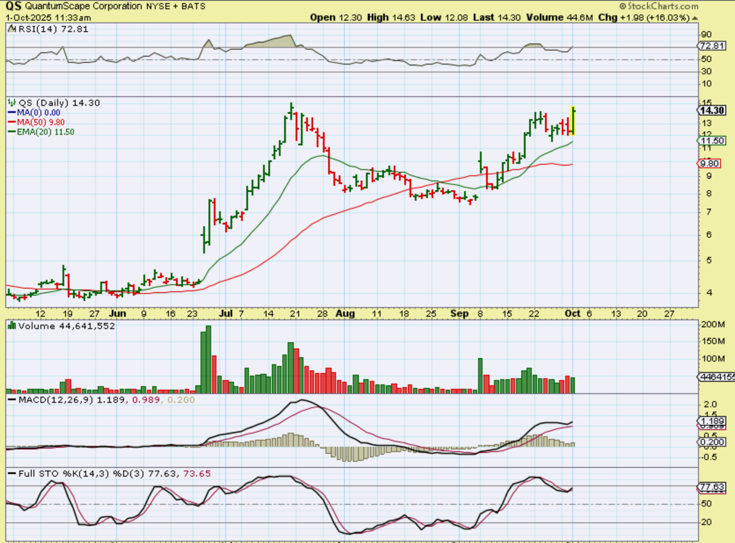This screenshot has width=735, height=543.
Task: Click the tallest green volume bar
Action: click(208, 359)
